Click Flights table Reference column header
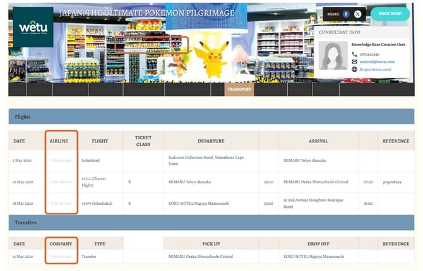423x271 pixels. click(396, 141)
